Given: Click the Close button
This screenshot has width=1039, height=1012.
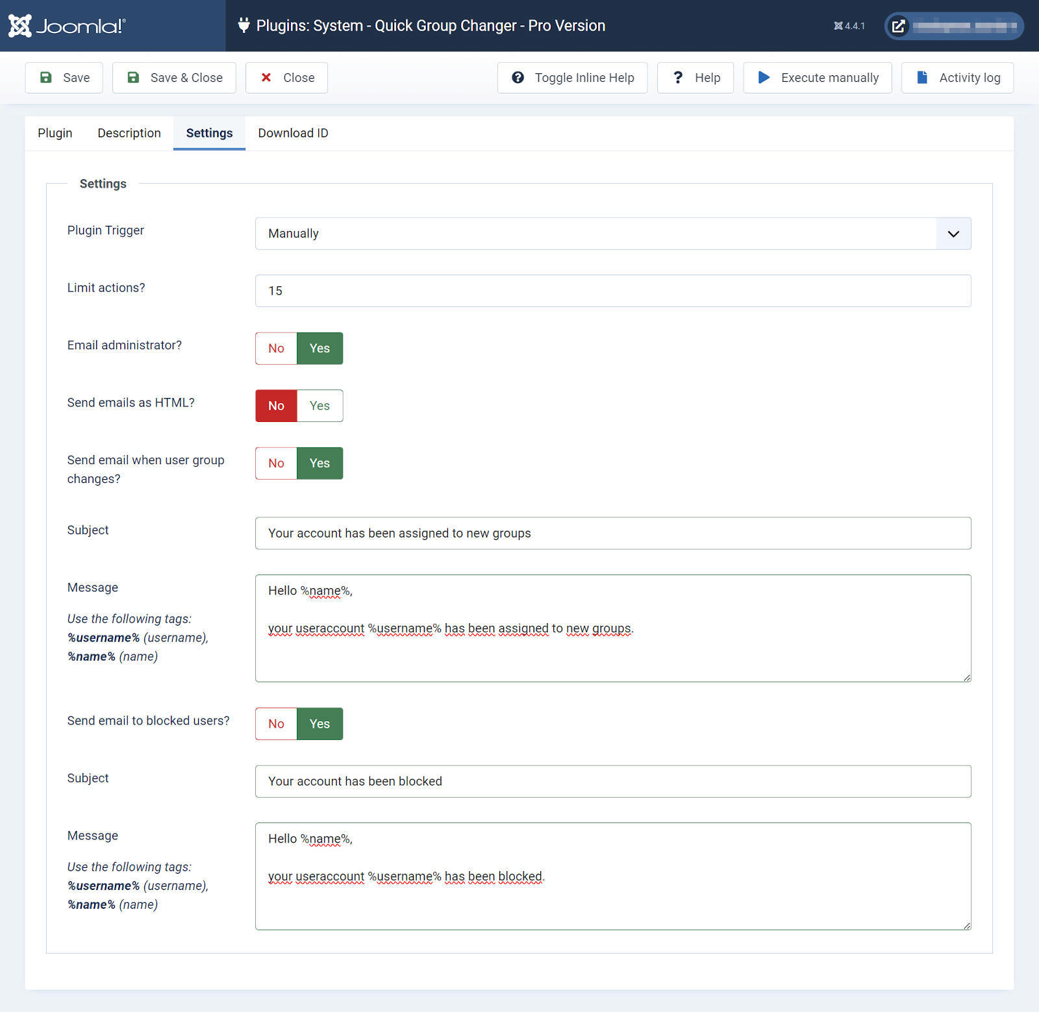Looking at the screenshot, I should coord(286,77).
